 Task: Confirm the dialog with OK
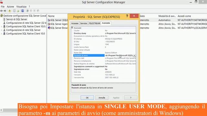click(x=87, y=98)
